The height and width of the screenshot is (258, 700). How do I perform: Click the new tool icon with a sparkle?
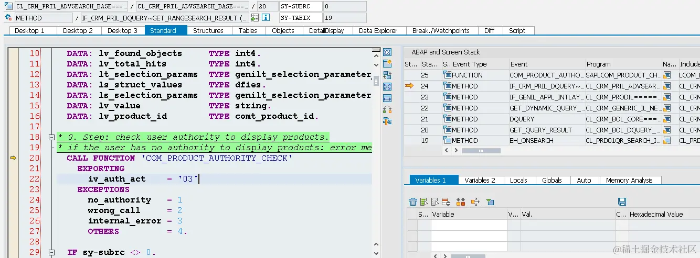pos(388,64)
